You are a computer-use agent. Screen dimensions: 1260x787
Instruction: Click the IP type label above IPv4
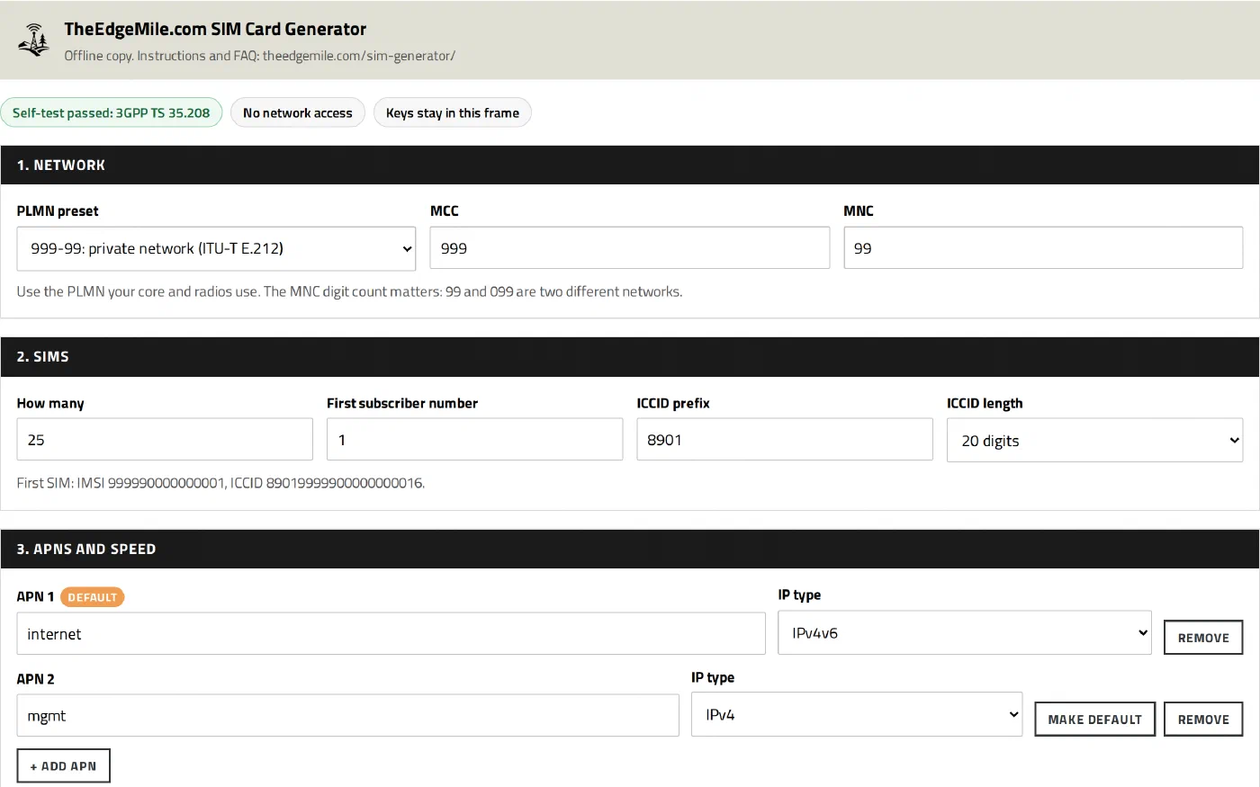tap(713, 677)
